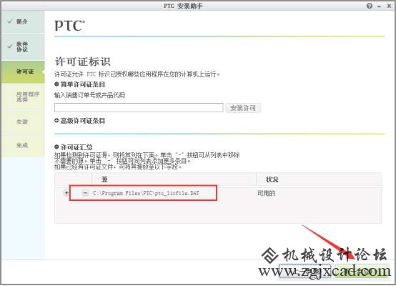Image resolution: width=396 pixels, height=286 pixels.
Task: Collapse the 许可证汇总 section
Action: coord(56,147)
